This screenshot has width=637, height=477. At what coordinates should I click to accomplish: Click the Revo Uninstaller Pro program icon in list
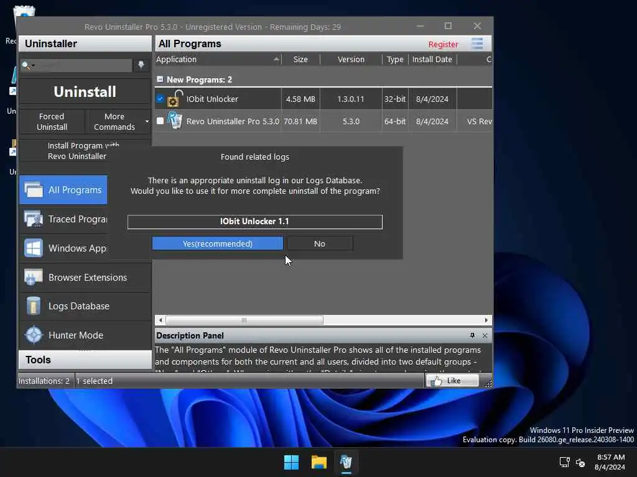(x=175, y=121)
